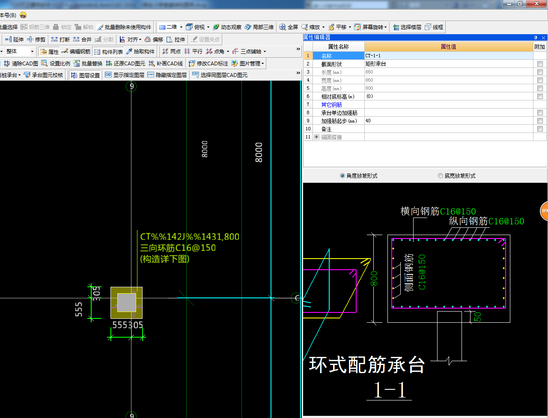Click 清除CAD图 clear CAD drawing
Image resolution: width=548 pixels, height=418 pixels.
click(21, 63)
